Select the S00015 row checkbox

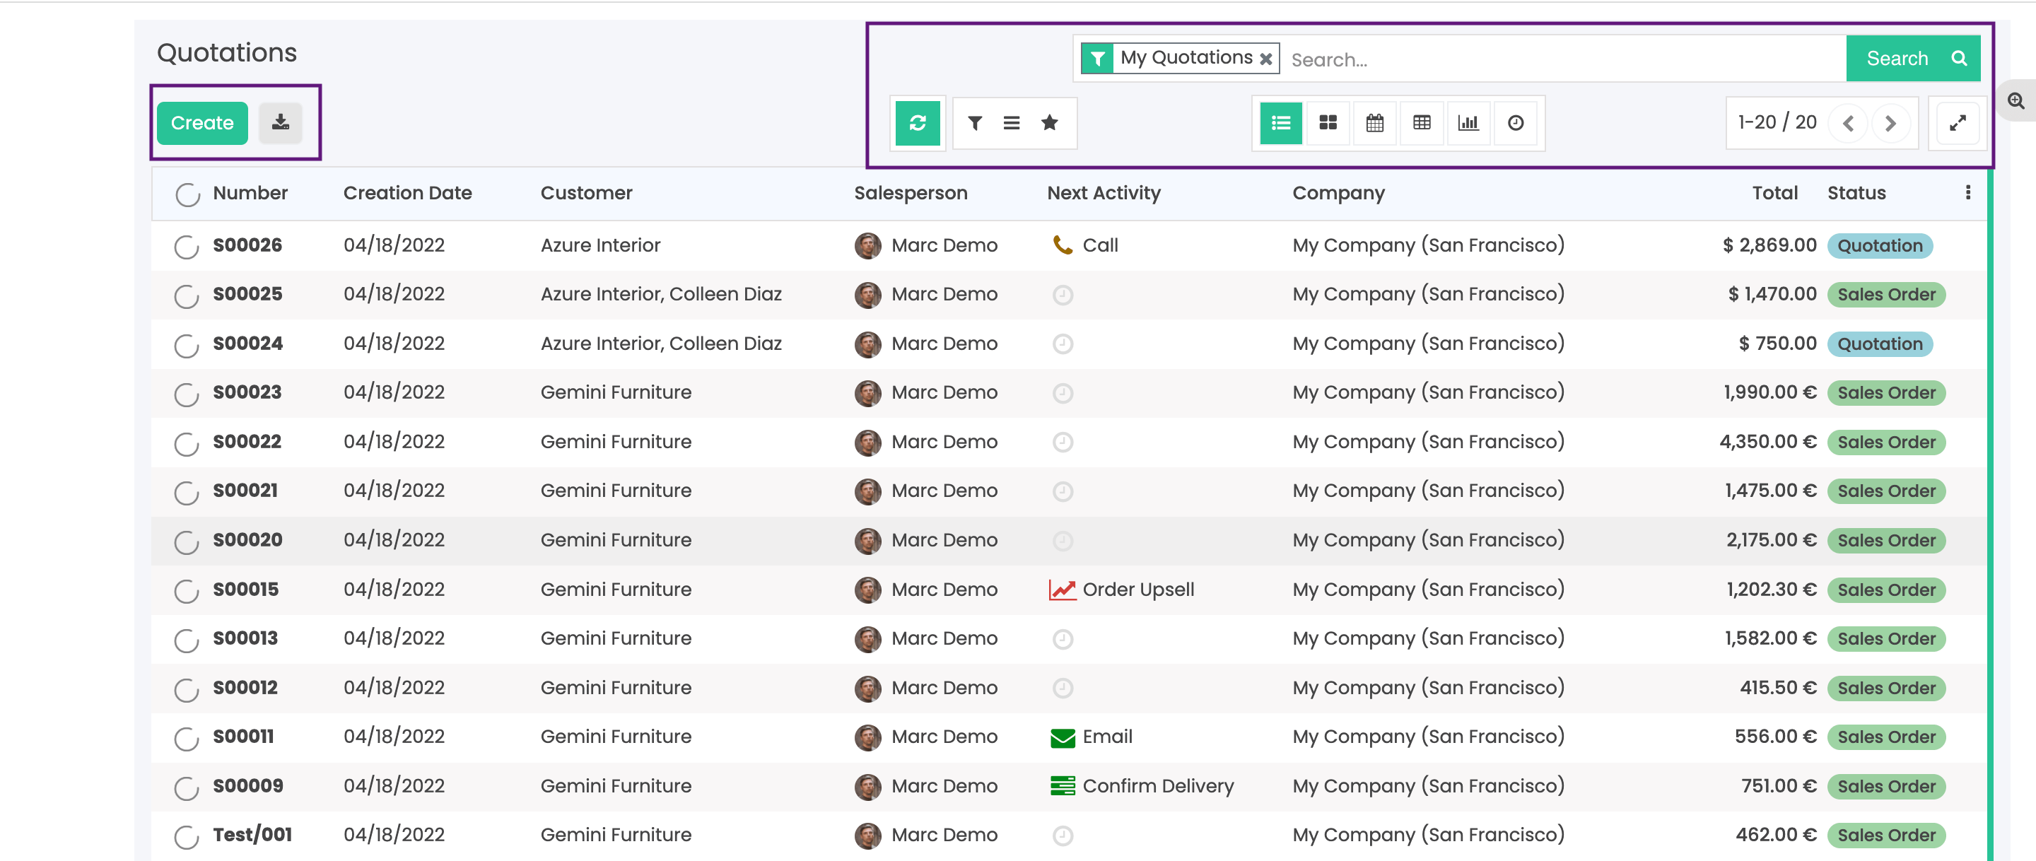point(187,590)
